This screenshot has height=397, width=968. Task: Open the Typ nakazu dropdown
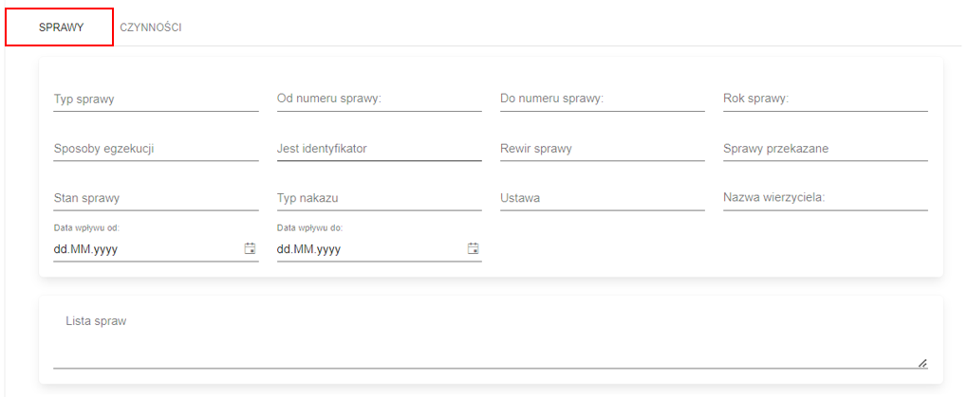click(x=379, y=199)
